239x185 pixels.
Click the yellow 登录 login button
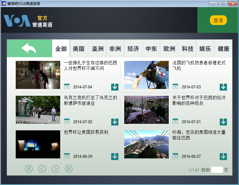pyautogui.click(x=218, y=20)
